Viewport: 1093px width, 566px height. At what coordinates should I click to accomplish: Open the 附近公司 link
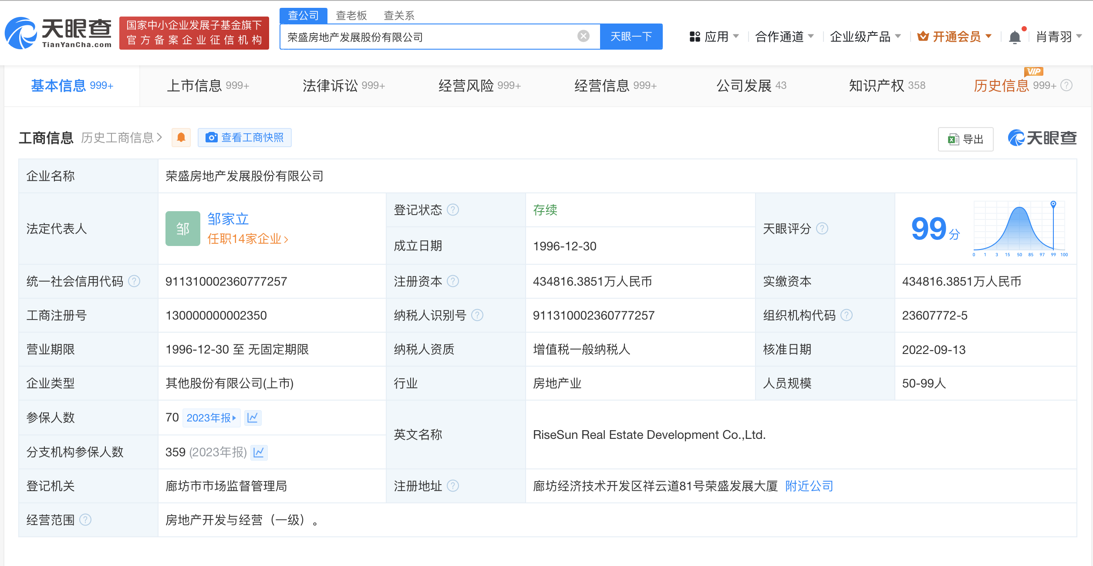tap(808, 486)
